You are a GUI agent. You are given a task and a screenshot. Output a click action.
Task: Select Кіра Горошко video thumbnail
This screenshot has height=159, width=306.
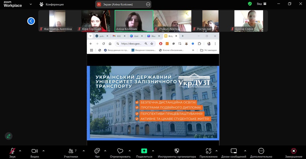click(95, 21)
